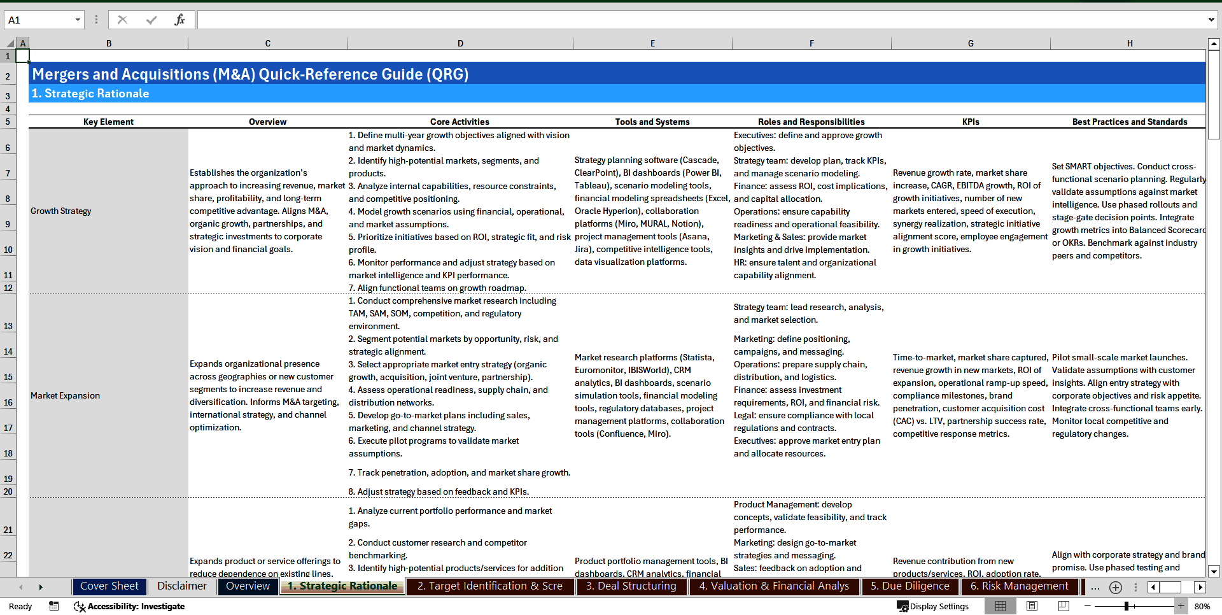Viewport: 1222px width, 615px height.
Task: Click the Insert Function (fx) icon
Action: tap(180, 20)
